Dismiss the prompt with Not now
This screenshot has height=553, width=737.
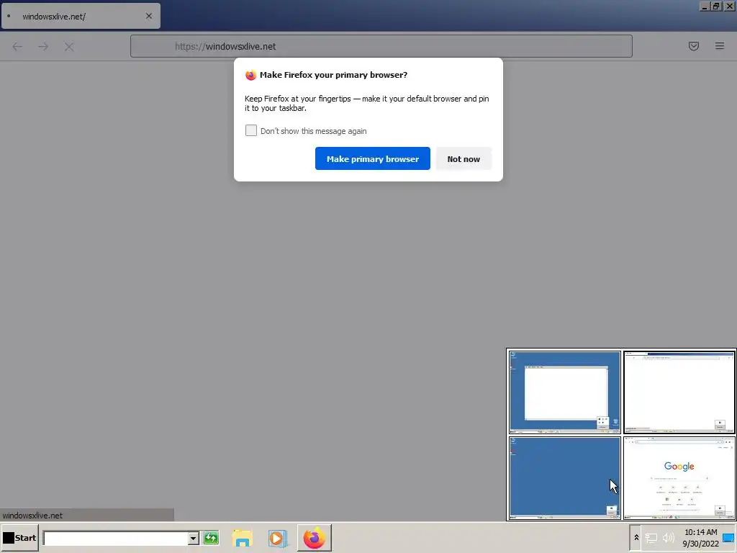464,158
